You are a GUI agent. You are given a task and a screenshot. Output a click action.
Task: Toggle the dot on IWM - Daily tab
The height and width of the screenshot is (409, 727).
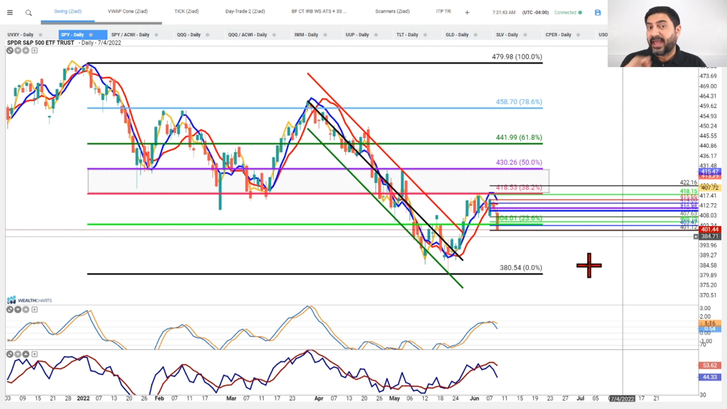325,35
